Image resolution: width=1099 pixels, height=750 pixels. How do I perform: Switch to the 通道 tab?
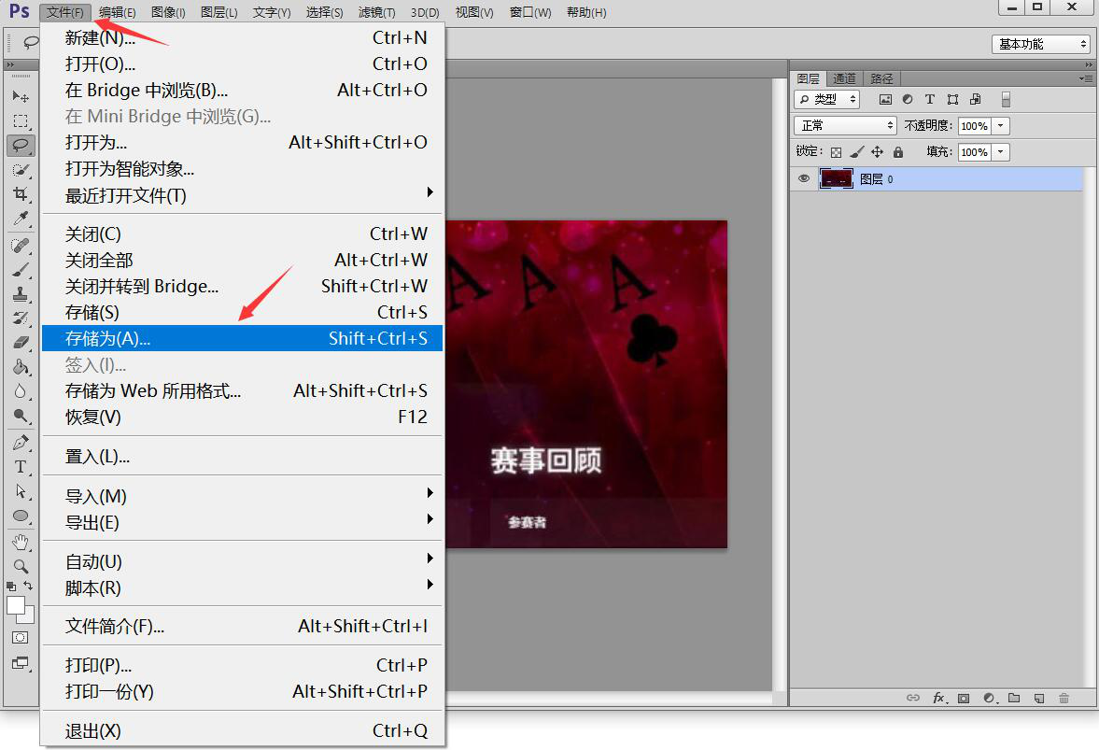(845, 78)
